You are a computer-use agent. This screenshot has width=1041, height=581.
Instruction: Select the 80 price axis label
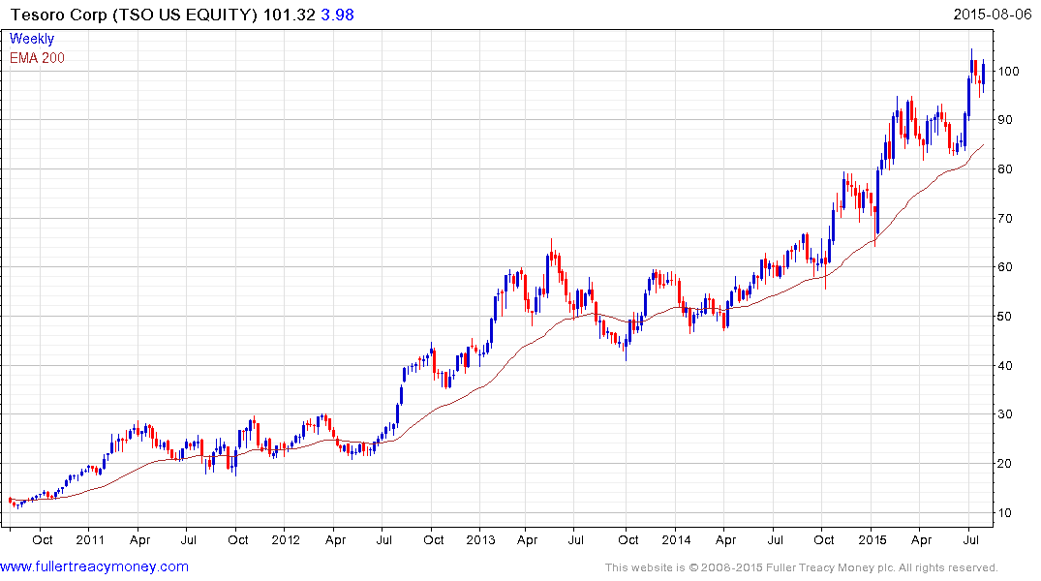click(x=1005, y=169)
